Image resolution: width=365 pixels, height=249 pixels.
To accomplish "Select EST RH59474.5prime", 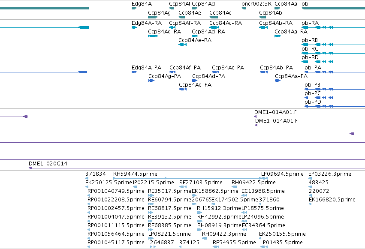I will [135, 174].
